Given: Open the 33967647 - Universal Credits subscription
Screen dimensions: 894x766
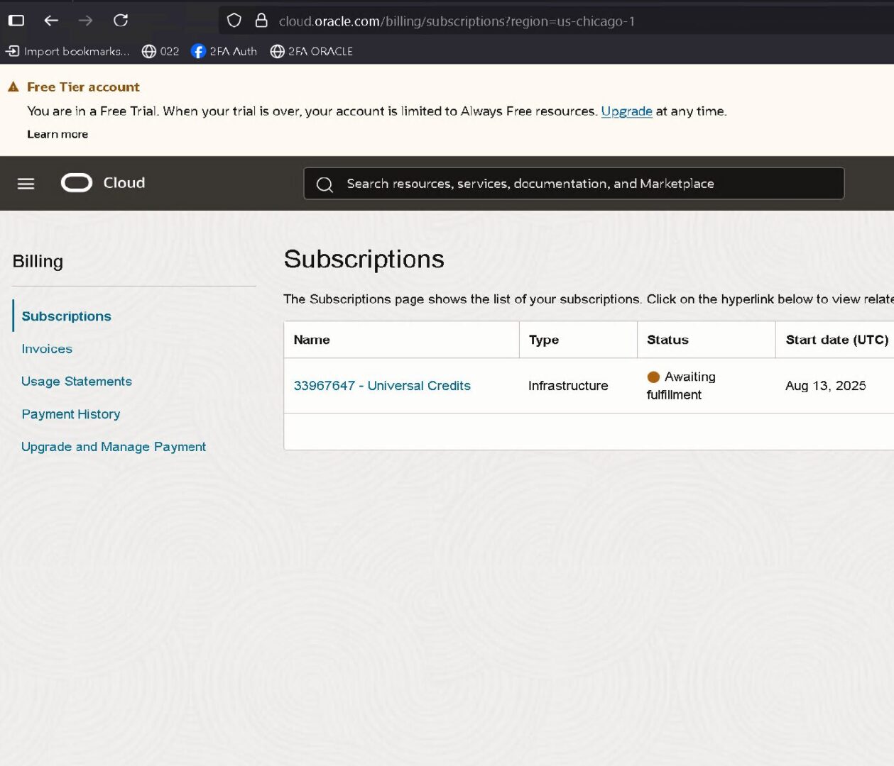Looking at the screenshot, I should [382, 385].
